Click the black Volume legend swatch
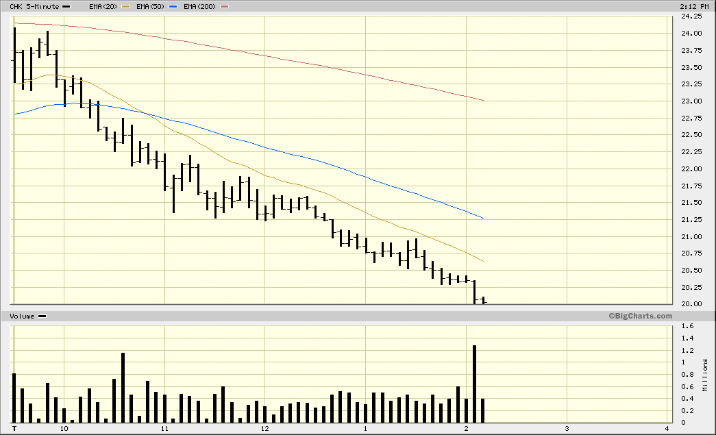 [x=42, y=316]
